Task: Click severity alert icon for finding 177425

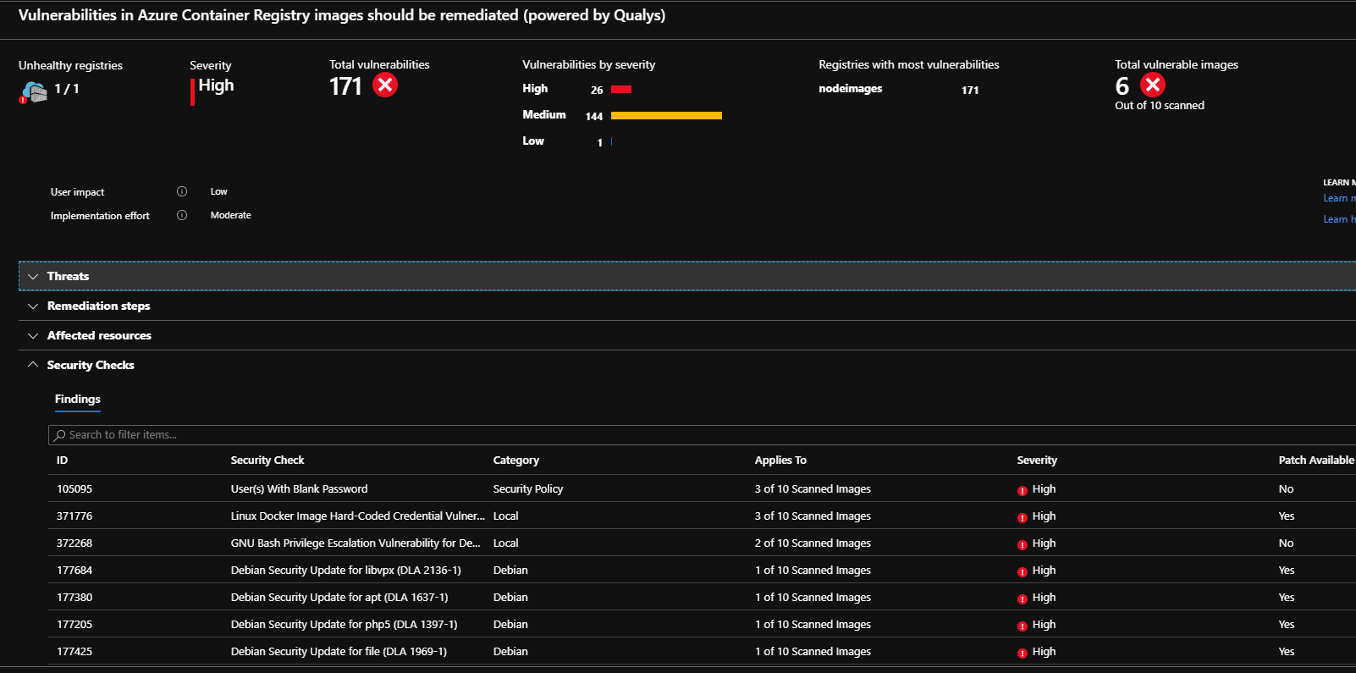Action: point(1023,653)
